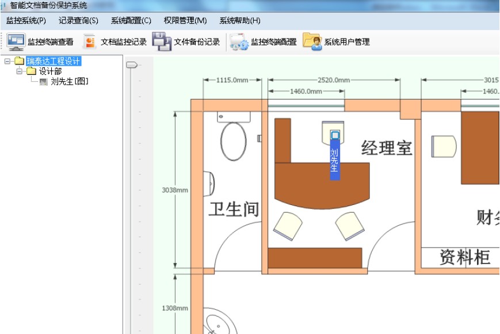Click the zoom slider handle above the ruler
The image size is (500, 334).
coord(132,64)
